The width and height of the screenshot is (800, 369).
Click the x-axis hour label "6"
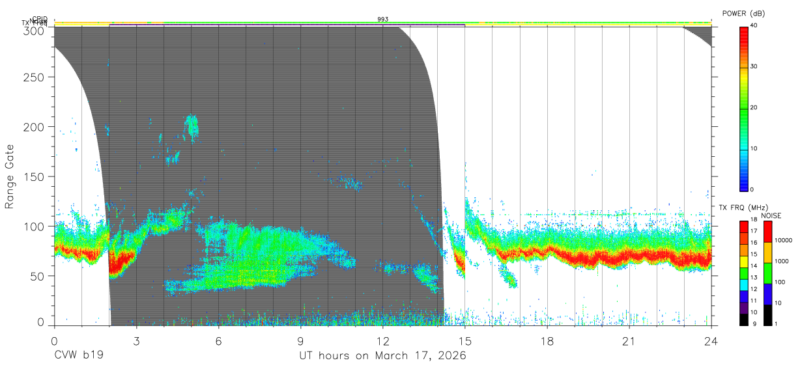point(218,340)
